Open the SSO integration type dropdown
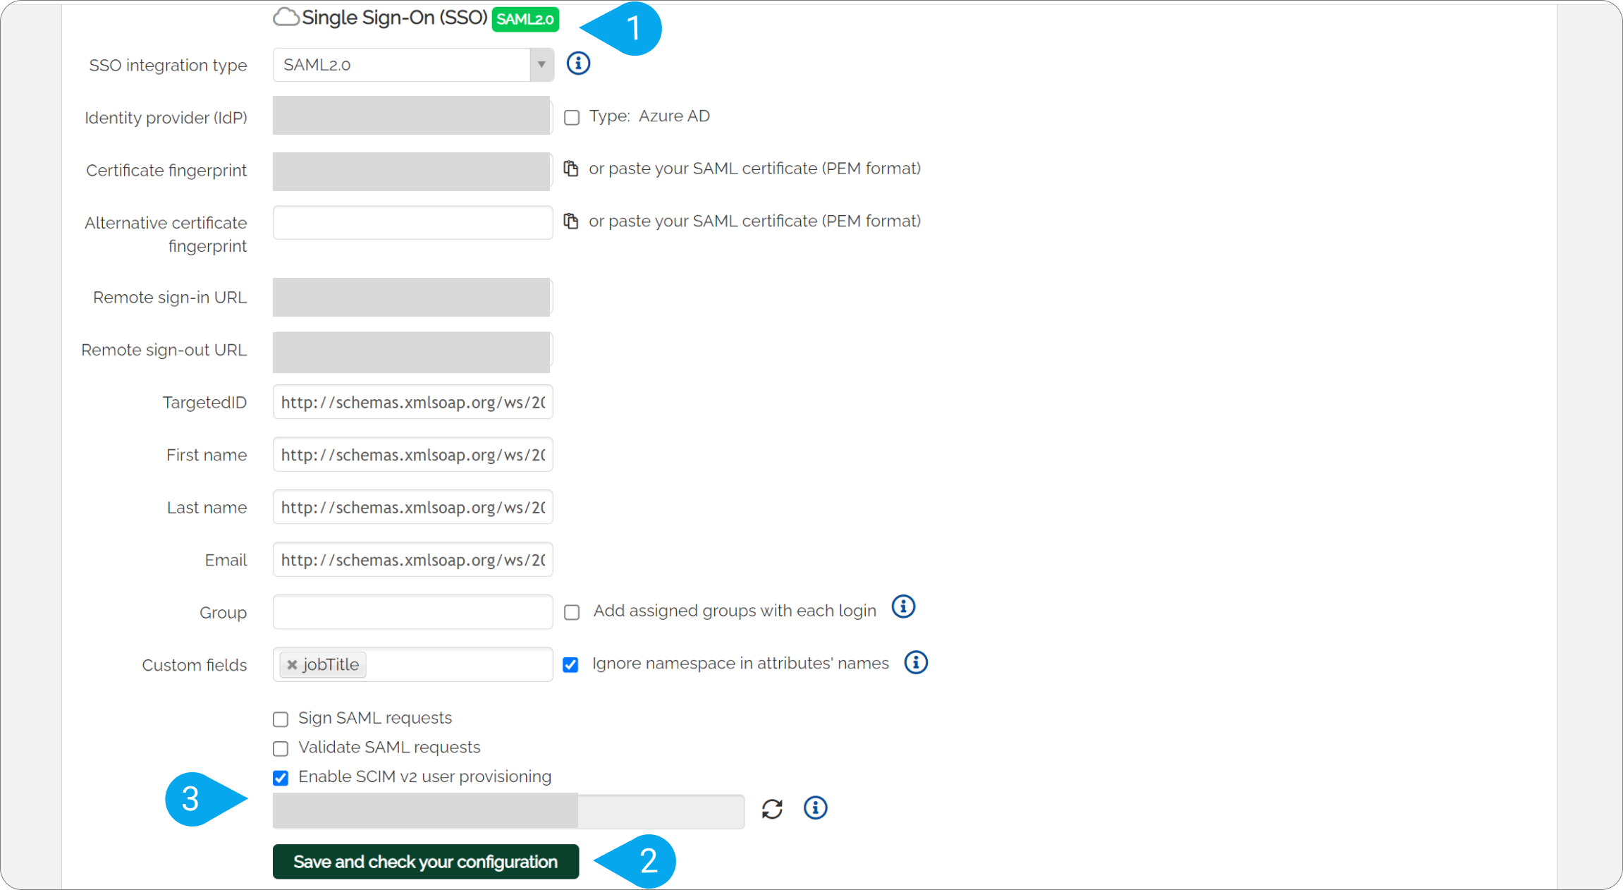The height and width of the screenshot is (890, 1623). pyautogui.click(x=413, y=65)
